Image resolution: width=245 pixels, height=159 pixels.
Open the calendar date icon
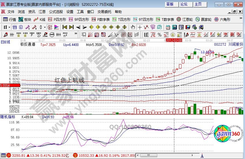tap(168, 27)
